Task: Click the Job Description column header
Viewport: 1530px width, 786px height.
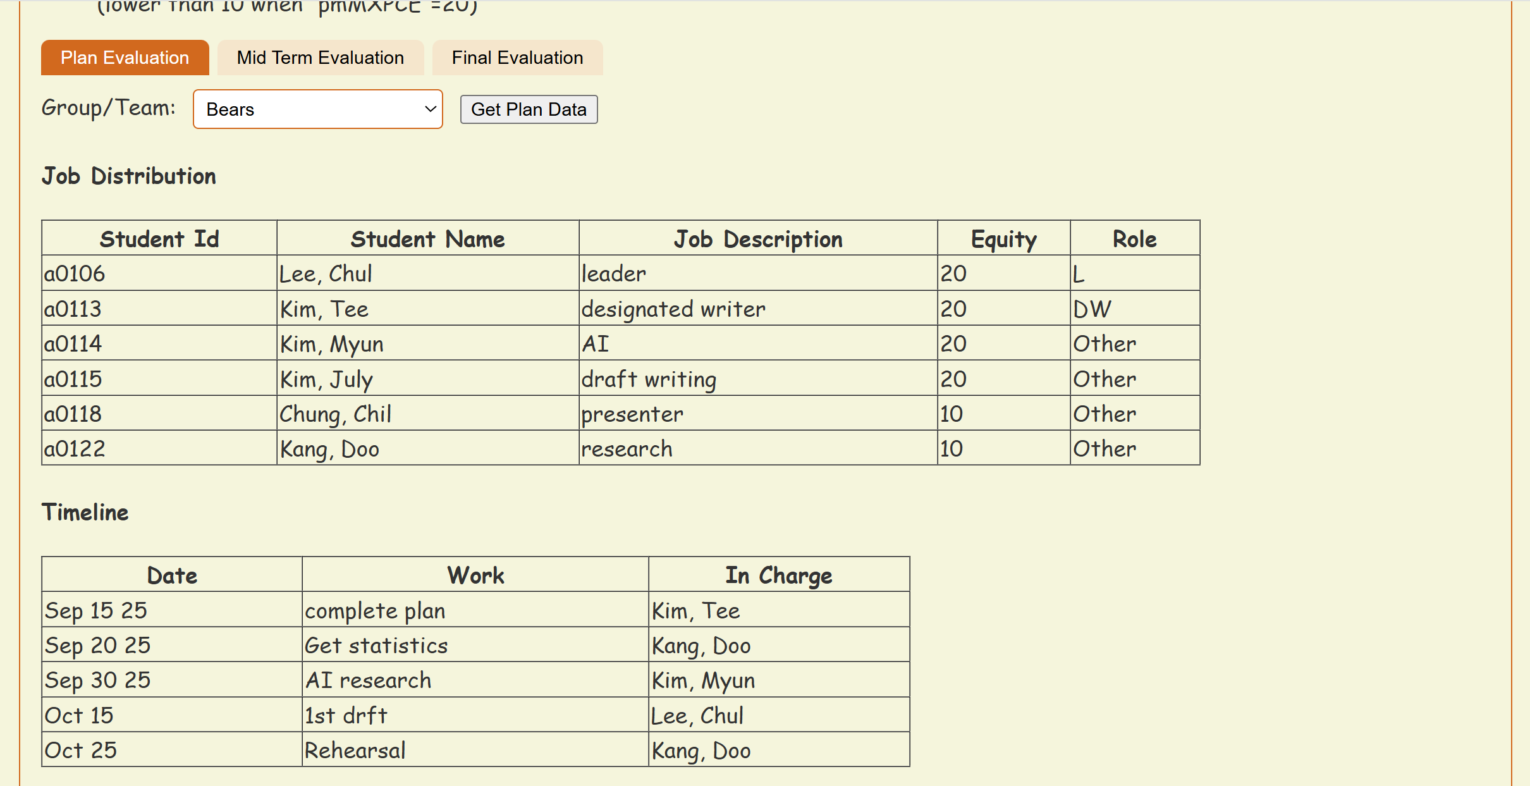Action: (x=757, y=239)
